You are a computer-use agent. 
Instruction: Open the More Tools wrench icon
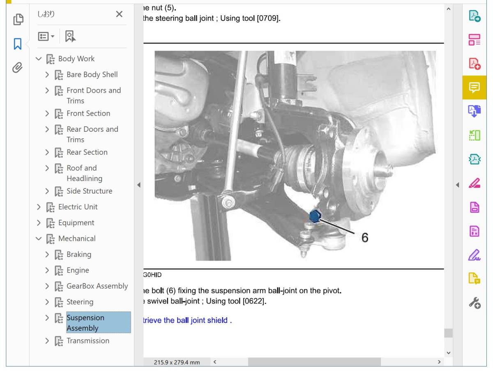coord(475,303)
